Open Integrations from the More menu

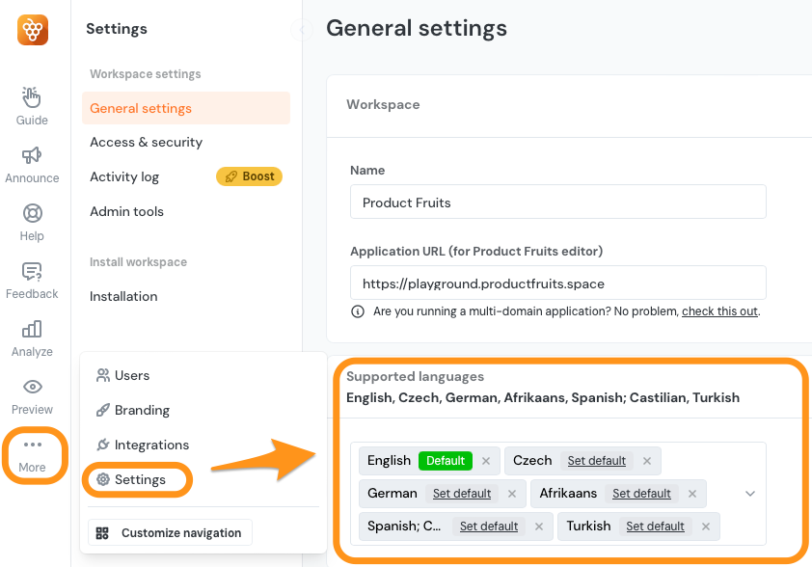[151, 445]
